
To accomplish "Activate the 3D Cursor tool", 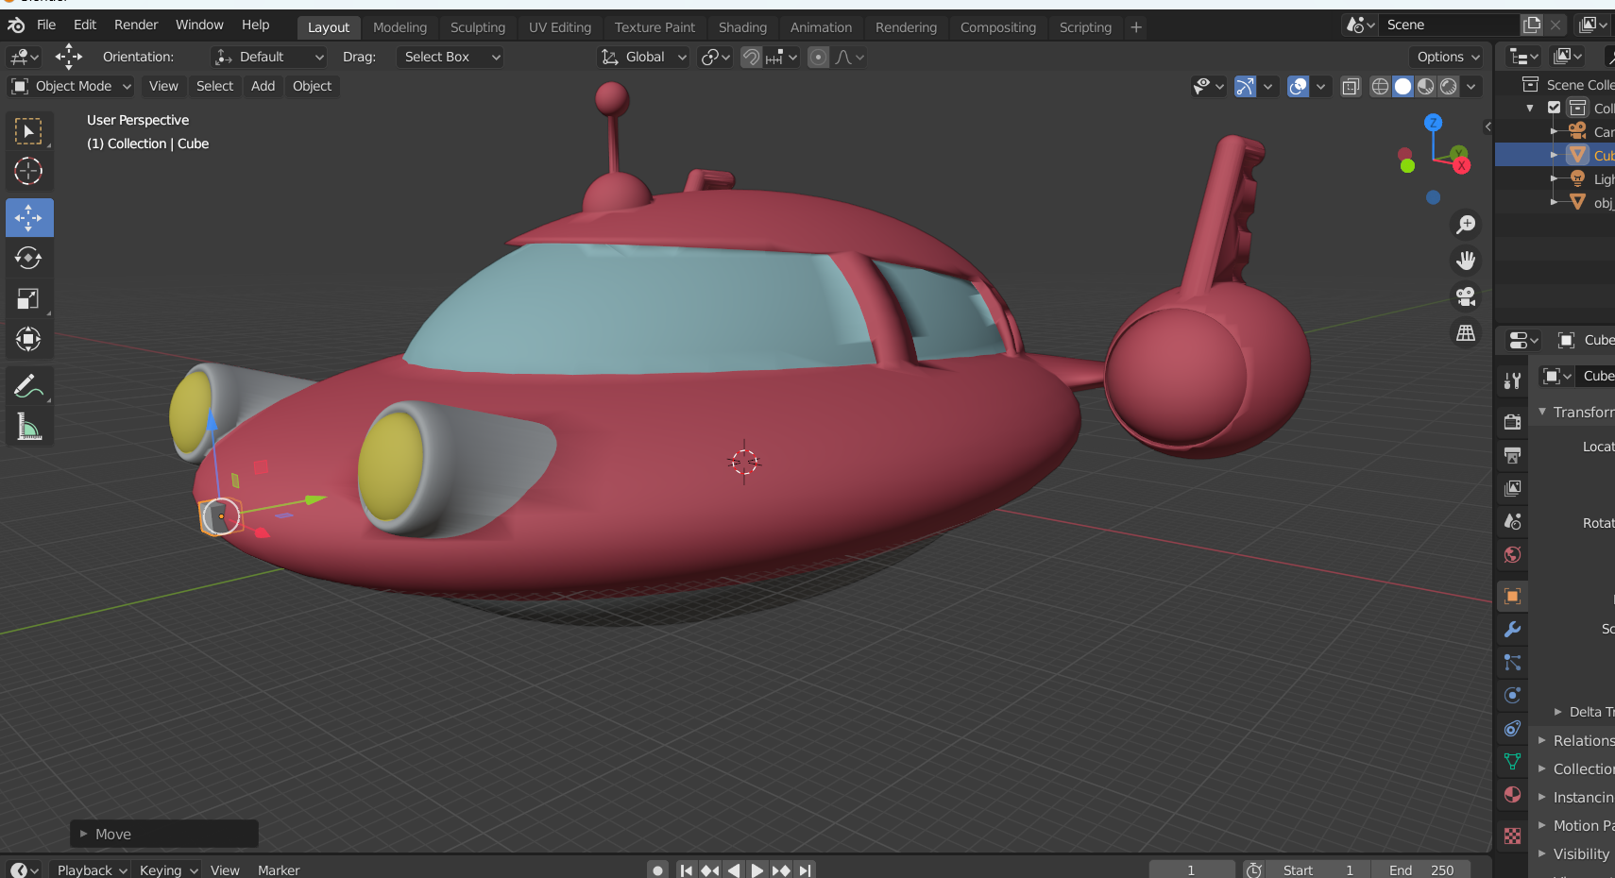I will coord(28,171).
